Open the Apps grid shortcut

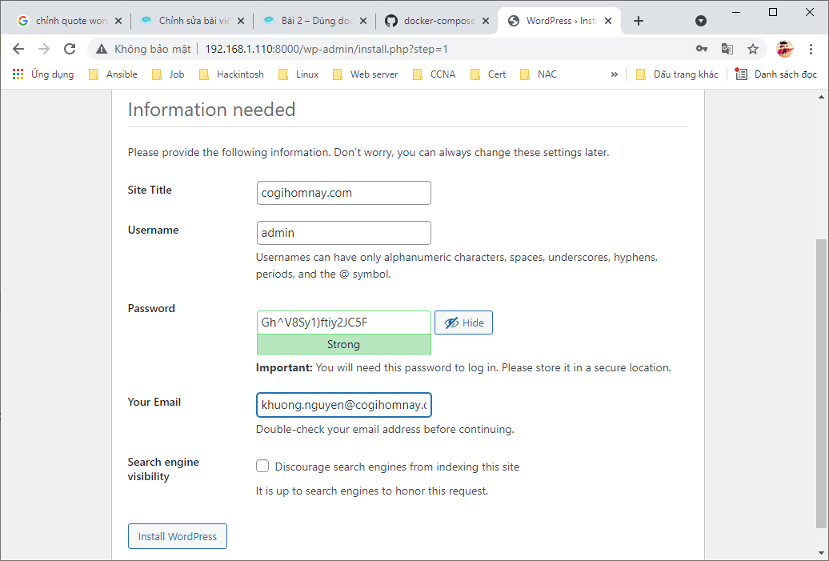click(18, 74)
